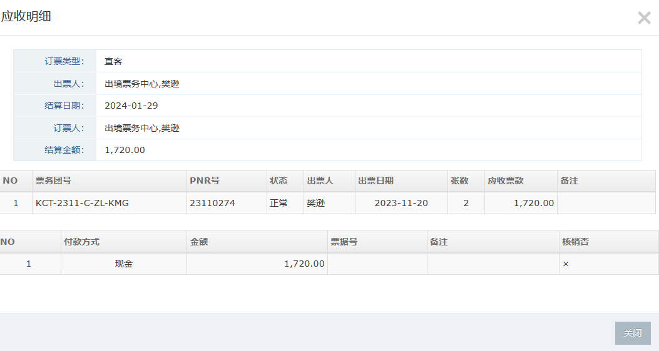This screenshot has height=351, width=659.
Task: Click the × mark under 核销否
Action: pos(566,264)
